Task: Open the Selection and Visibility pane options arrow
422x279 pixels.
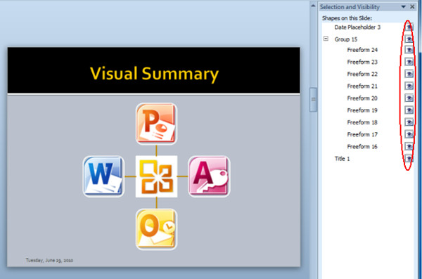Action: (x=403, y=7)
